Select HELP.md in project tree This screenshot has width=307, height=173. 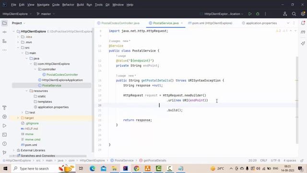31,129
